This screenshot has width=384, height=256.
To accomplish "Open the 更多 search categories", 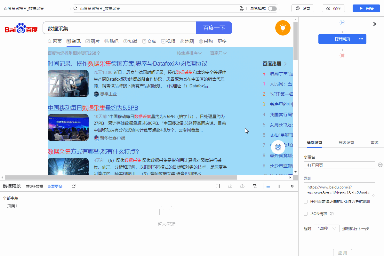I will tap(222, 41).
